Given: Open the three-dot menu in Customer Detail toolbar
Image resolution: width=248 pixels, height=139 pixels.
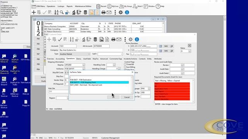Looking at the screenshot, I should click(x=125, y=39).
